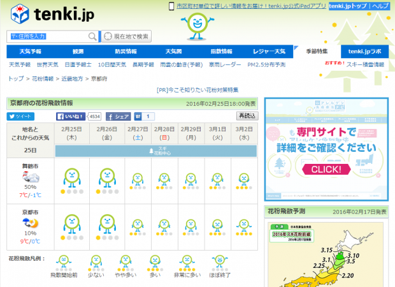Open the レジャー天気 tab
Screen dimensions: 395x287
click(x=269, y=52)
